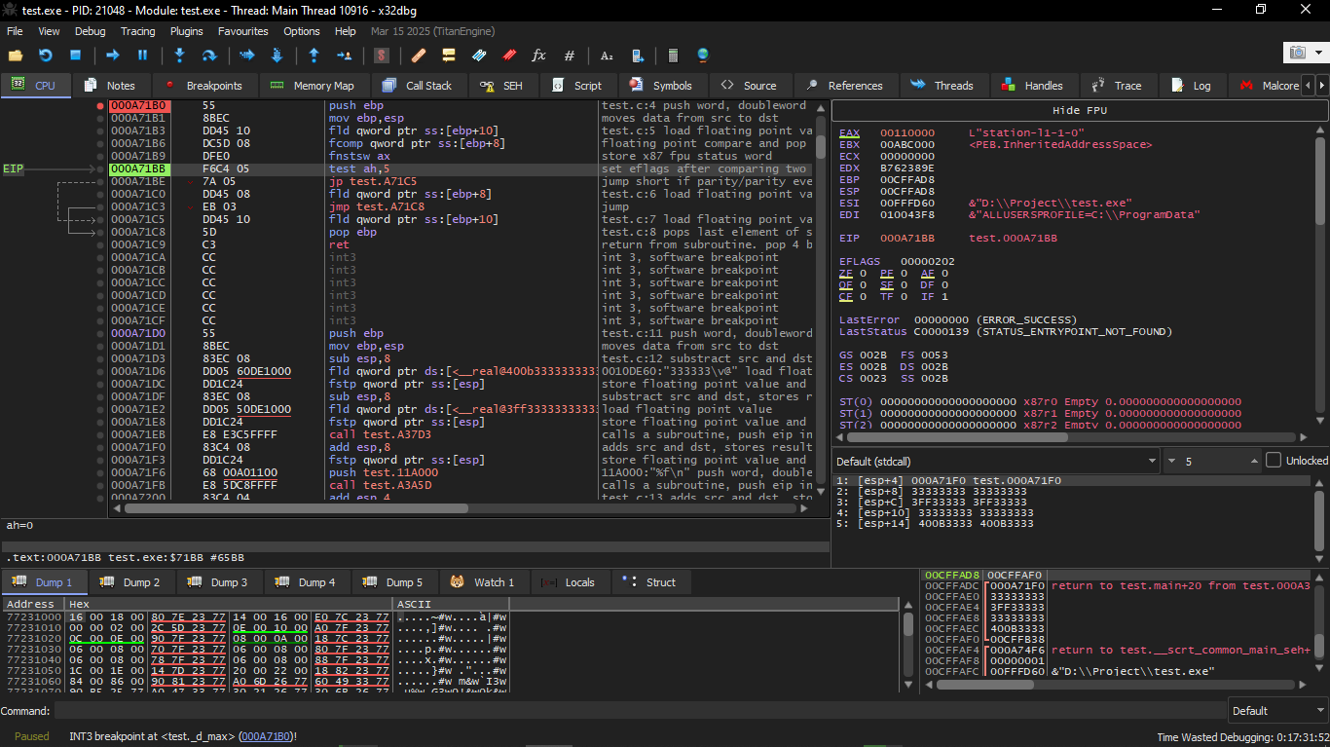The width and height of the screenshot is (1330, 747).
Task: Toggle breakpoint dot at address 000A71B0
Action: coord(100,105)
